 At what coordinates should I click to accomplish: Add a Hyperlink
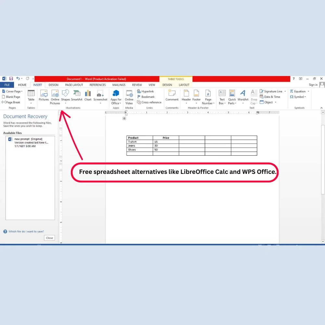145,91
